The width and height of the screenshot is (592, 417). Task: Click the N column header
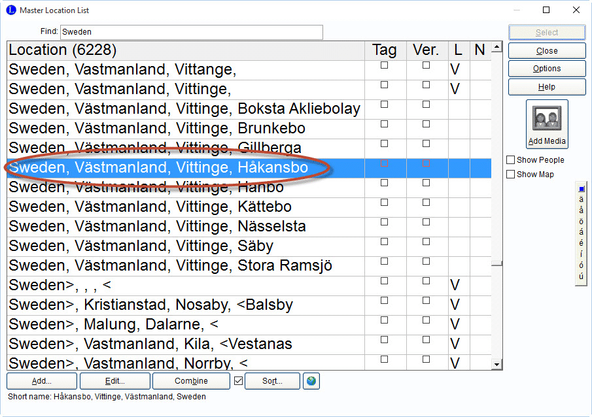[481, 50]
